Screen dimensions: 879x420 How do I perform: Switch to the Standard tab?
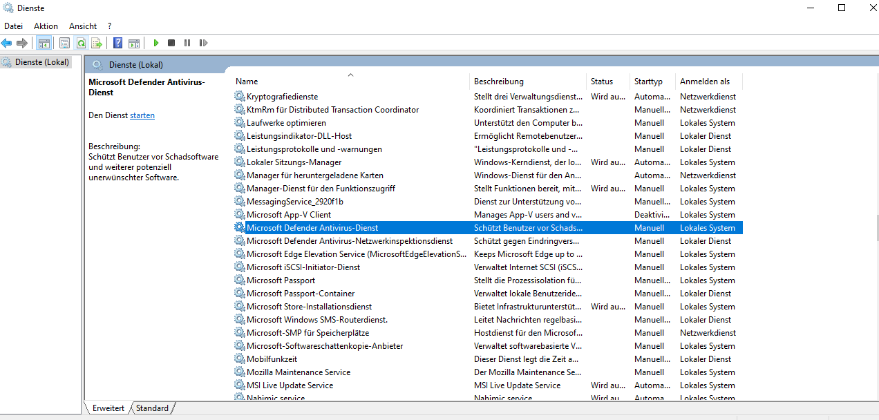point(152,408)
